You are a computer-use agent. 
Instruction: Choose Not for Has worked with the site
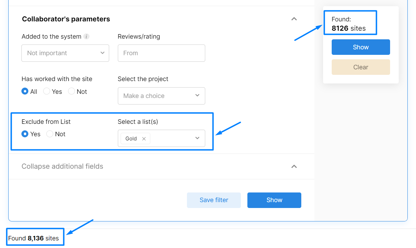point(72,91)
